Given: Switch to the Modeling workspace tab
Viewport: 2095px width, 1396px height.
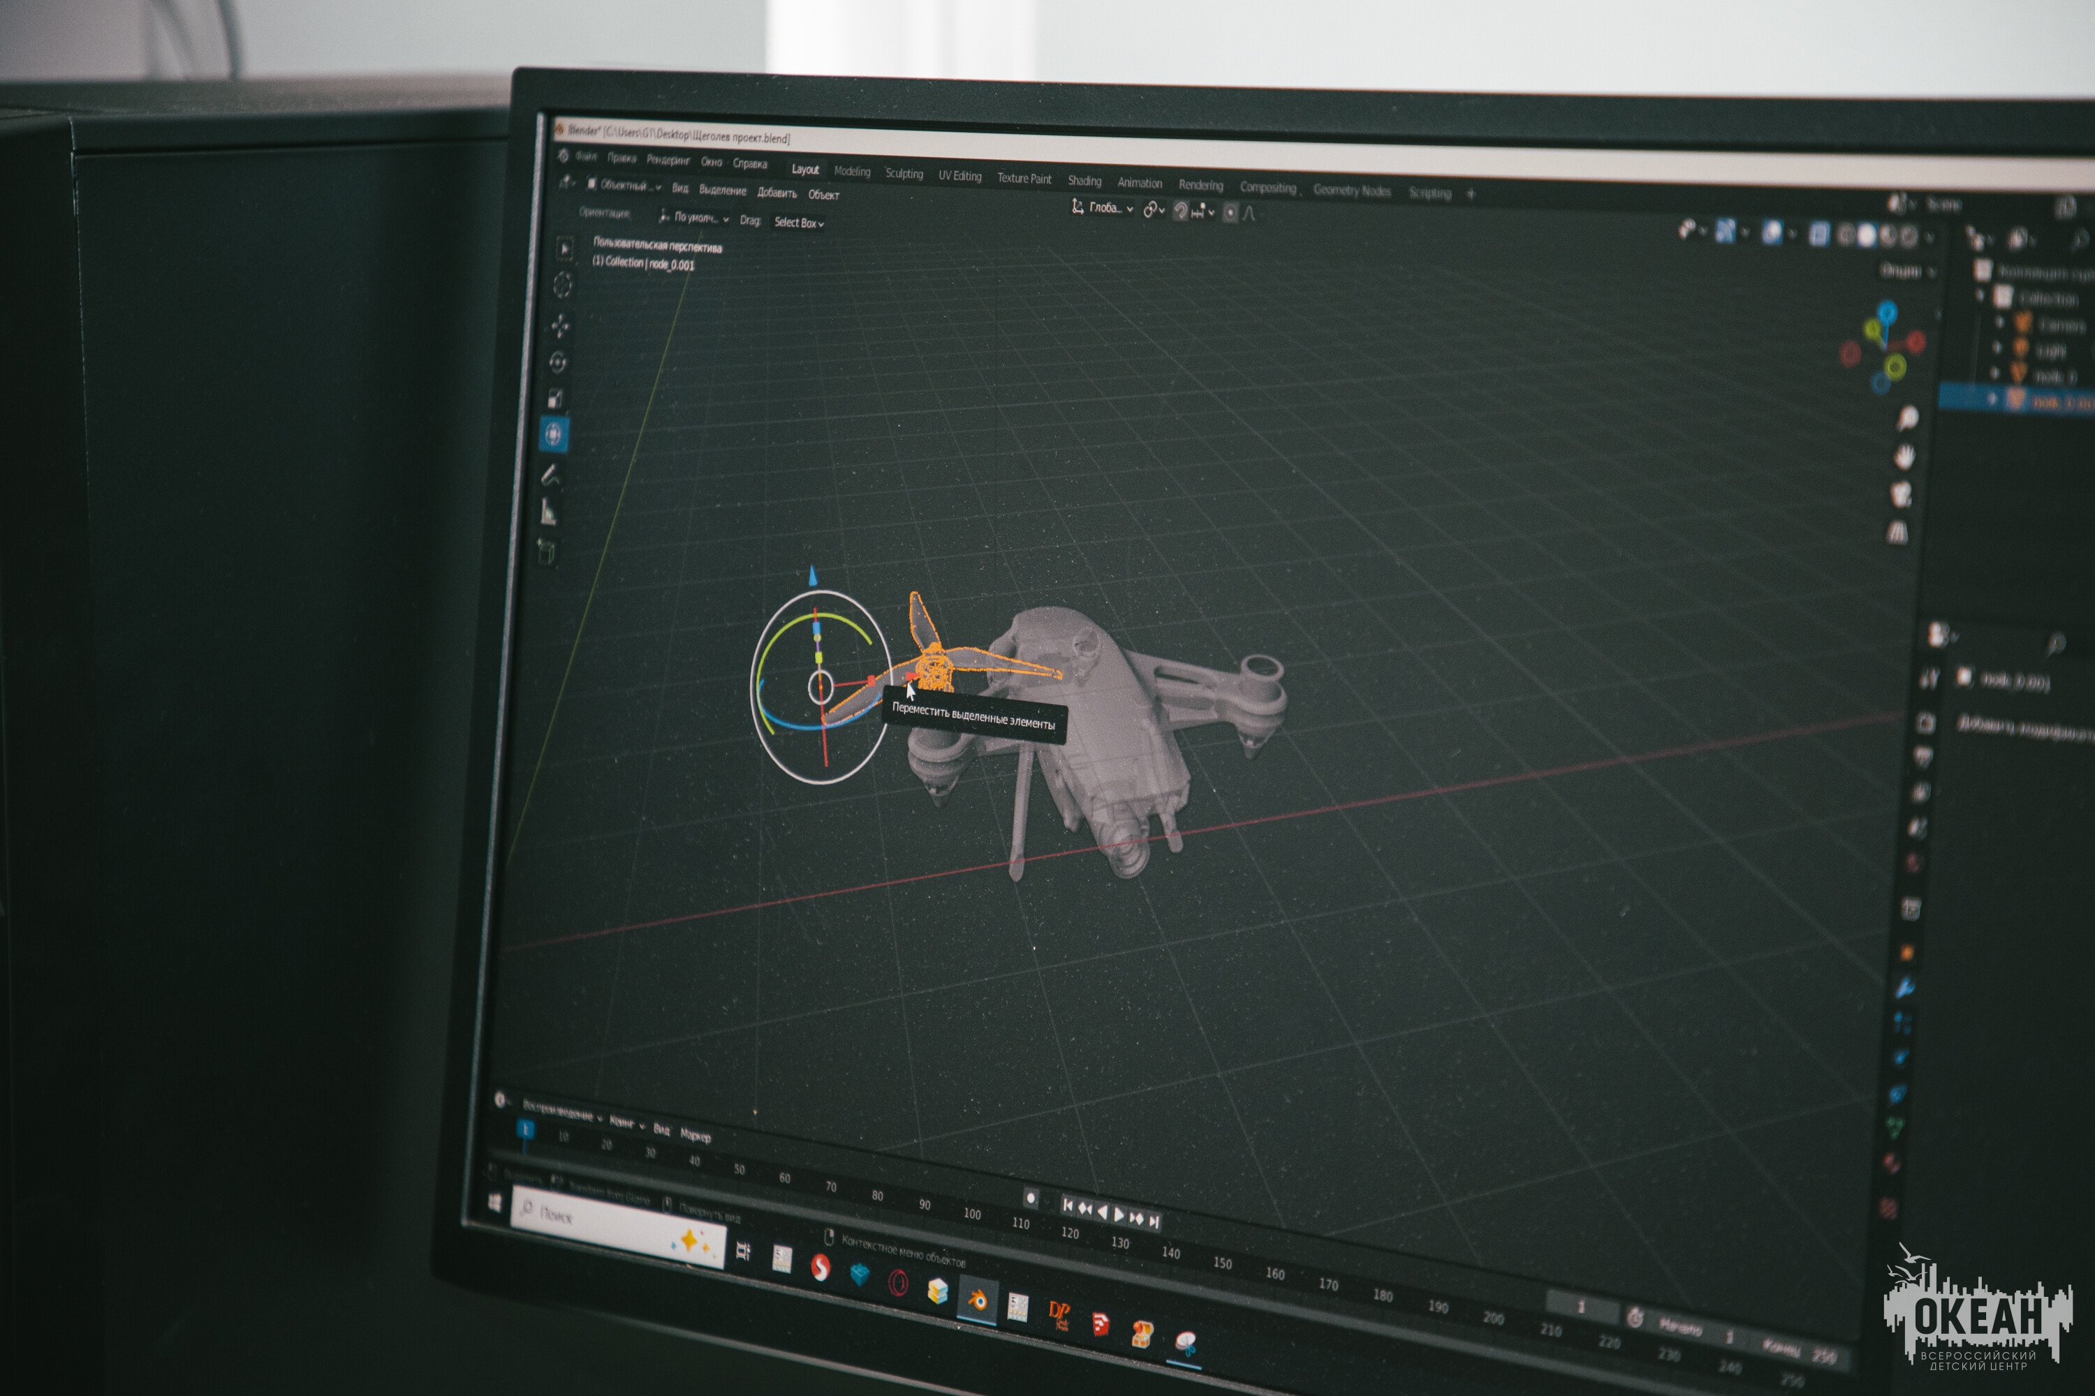Looking at the screenshot, I should pyautogui.click(x=851, y=172).
